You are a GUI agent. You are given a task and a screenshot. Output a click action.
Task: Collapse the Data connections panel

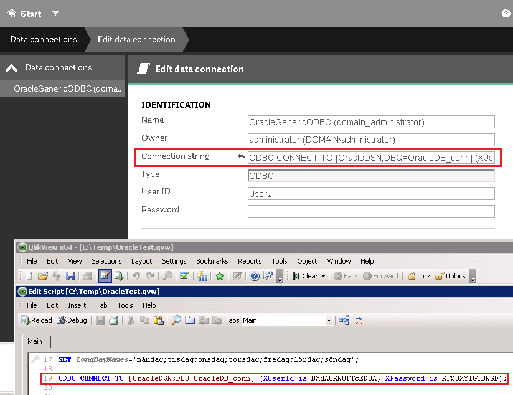click(11, 68)
